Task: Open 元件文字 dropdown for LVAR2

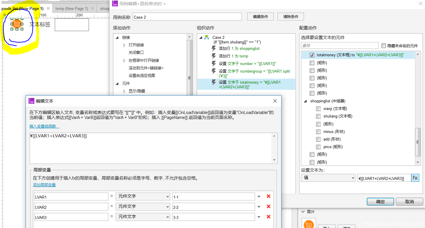Action: pyautogui.click(x=143, y=207)
